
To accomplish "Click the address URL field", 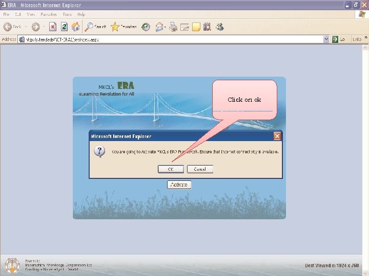I will [174, 39].
